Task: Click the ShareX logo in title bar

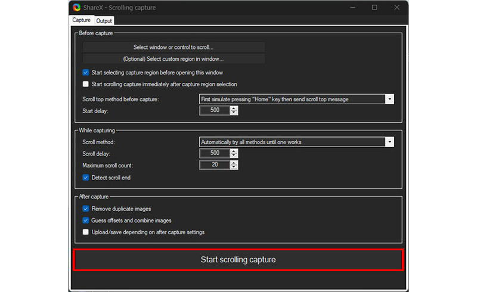Action: coord(77,7)
